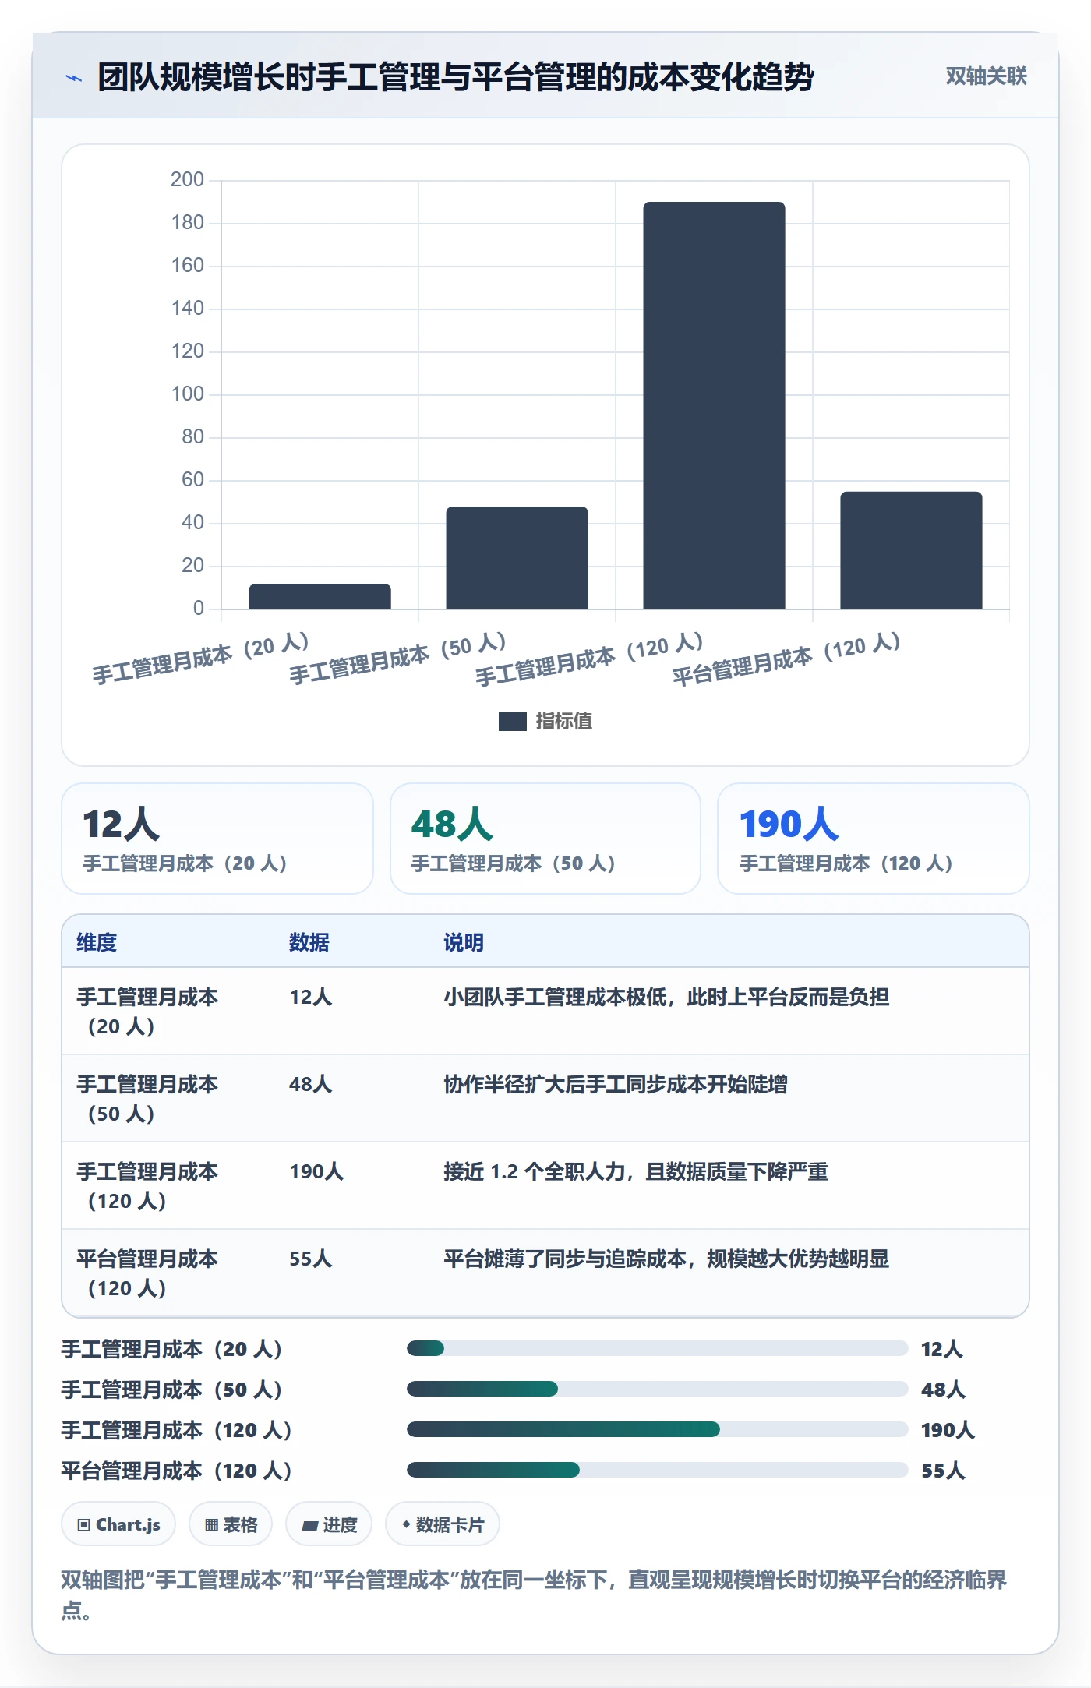The image size is (1091, 1688).
Task: Click the 进度 tag chip
Action: pyautogui.click(x=329, y=1524)
